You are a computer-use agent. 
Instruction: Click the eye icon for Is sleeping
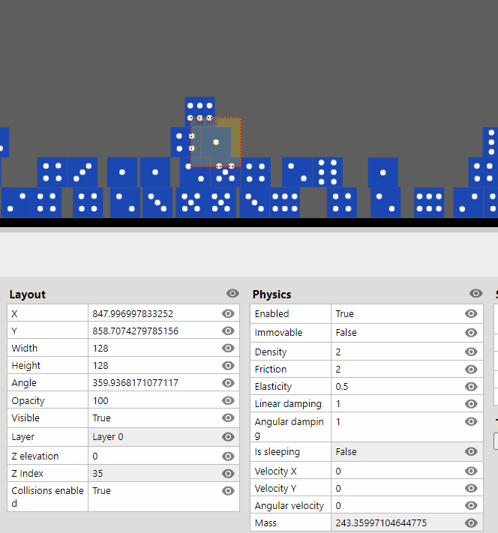pyautogui.click(x=471, y=451)
